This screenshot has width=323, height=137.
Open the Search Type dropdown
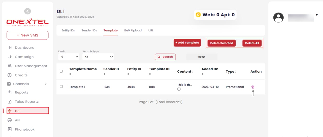(x=98, y=57)
